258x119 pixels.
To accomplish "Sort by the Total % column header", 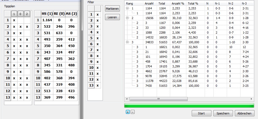I will (196, 3).
